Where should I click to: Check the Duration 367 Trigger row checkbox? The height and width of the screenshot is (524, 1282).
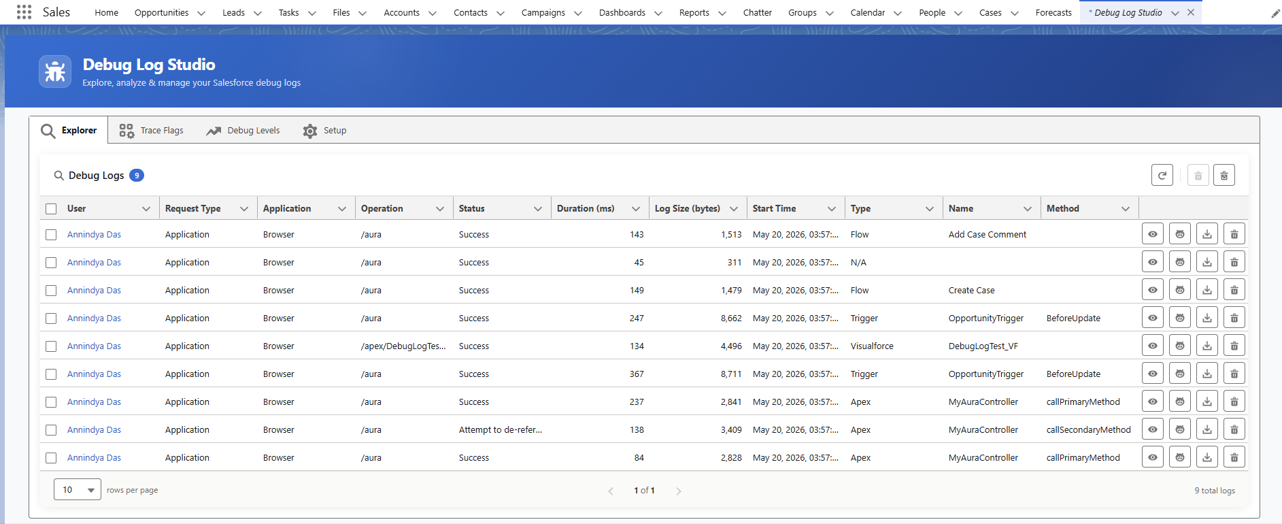click(x=51, y=374)
